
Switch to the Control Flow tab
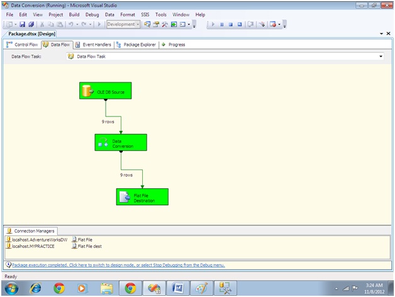coord(23,45)
